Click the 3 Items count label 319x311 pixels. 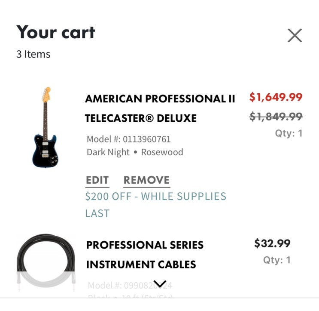click(x=33, y=54)
